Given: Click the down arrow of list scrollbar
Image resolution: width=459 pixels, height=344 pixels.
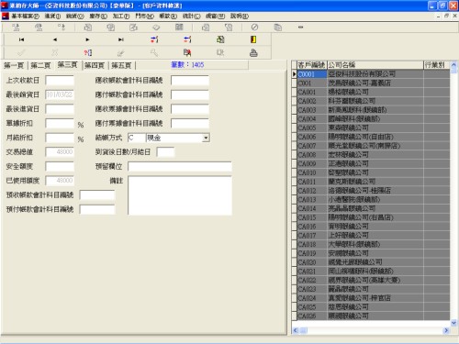Looking at the screenshot, I should pyautogui.click(x=453, y=323).
